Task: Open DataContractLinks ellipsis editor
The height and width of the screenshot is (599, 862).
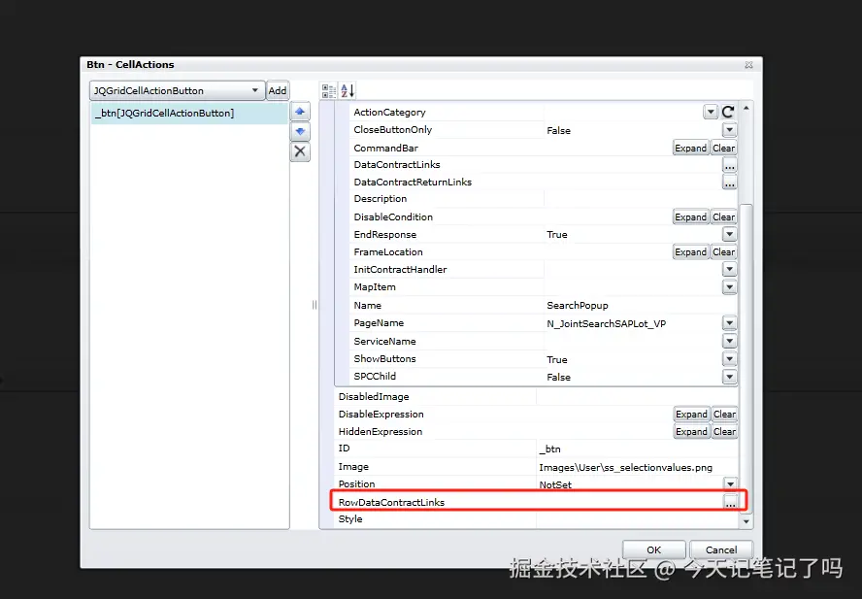Action: click(x=730, y=165)
